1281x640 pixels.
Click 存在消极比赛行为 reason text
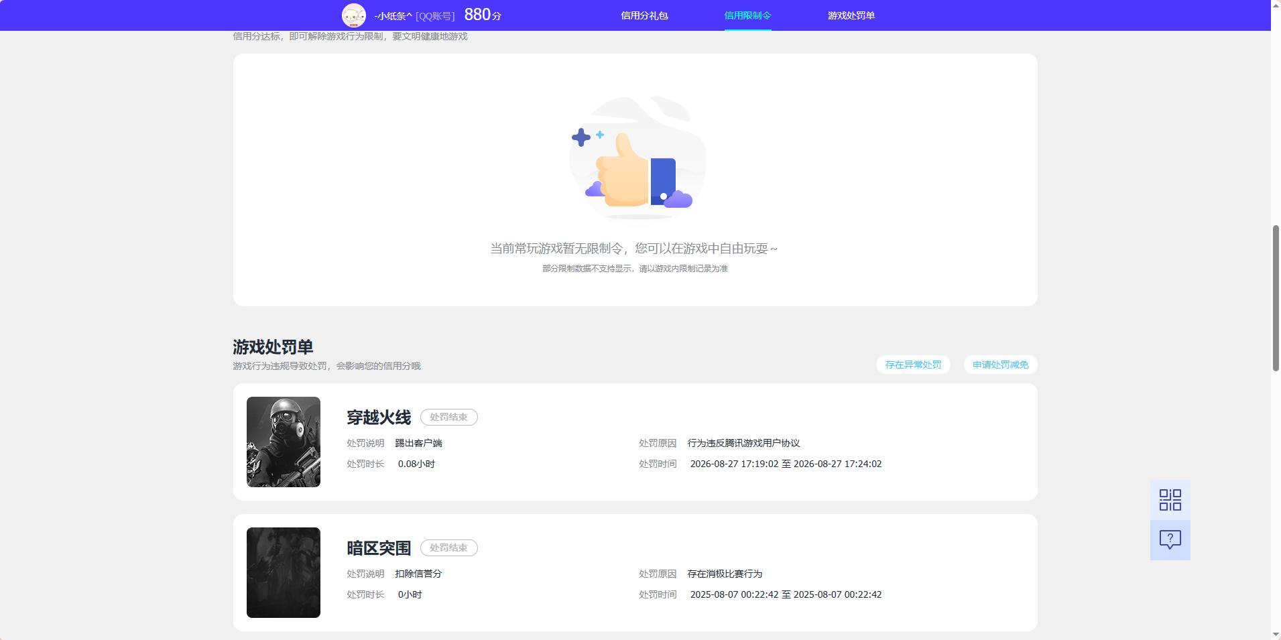click(725, 574)
